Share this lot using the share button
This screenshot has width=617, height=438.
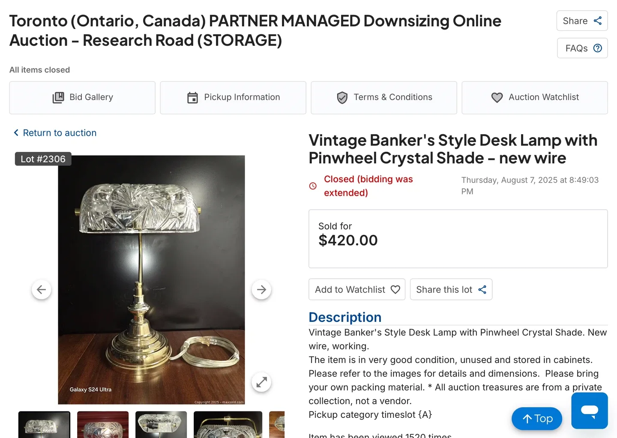tap(451, 289)
